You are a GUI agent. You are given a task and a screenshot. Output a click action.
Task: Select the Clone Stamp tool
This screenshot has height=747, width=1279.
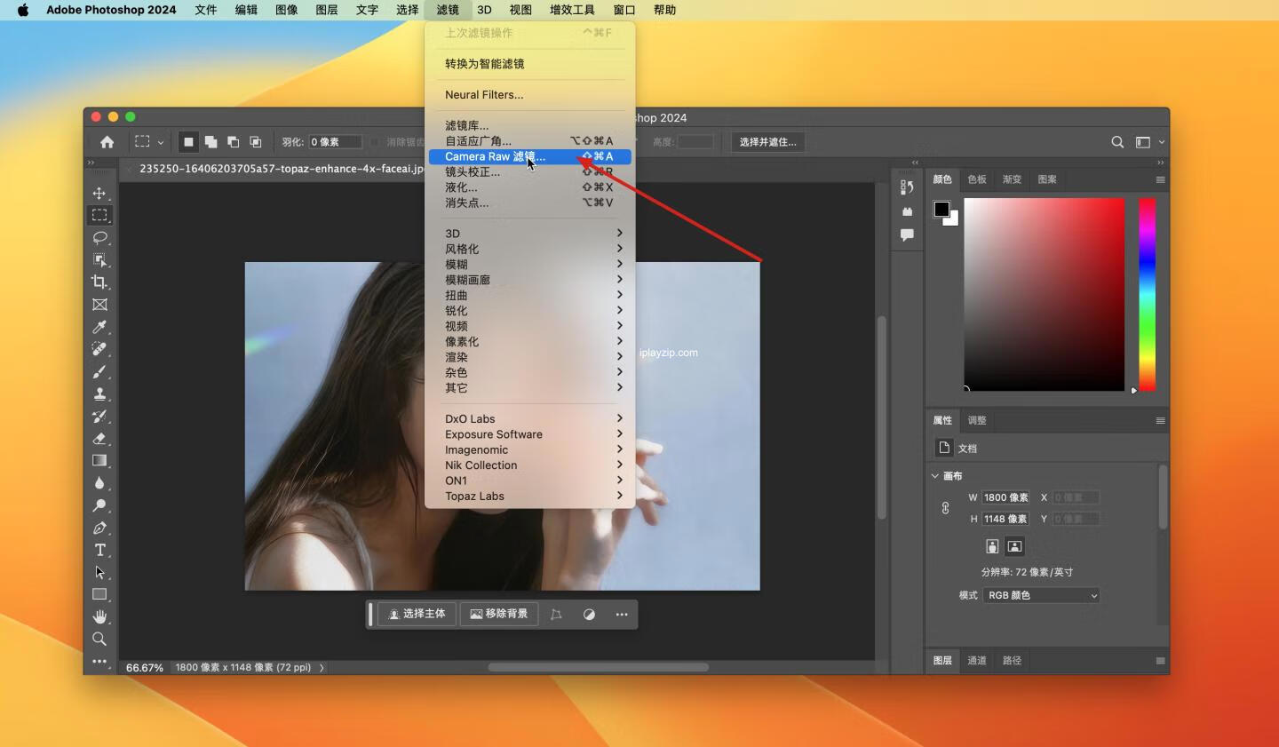click(x=99, y=393)
